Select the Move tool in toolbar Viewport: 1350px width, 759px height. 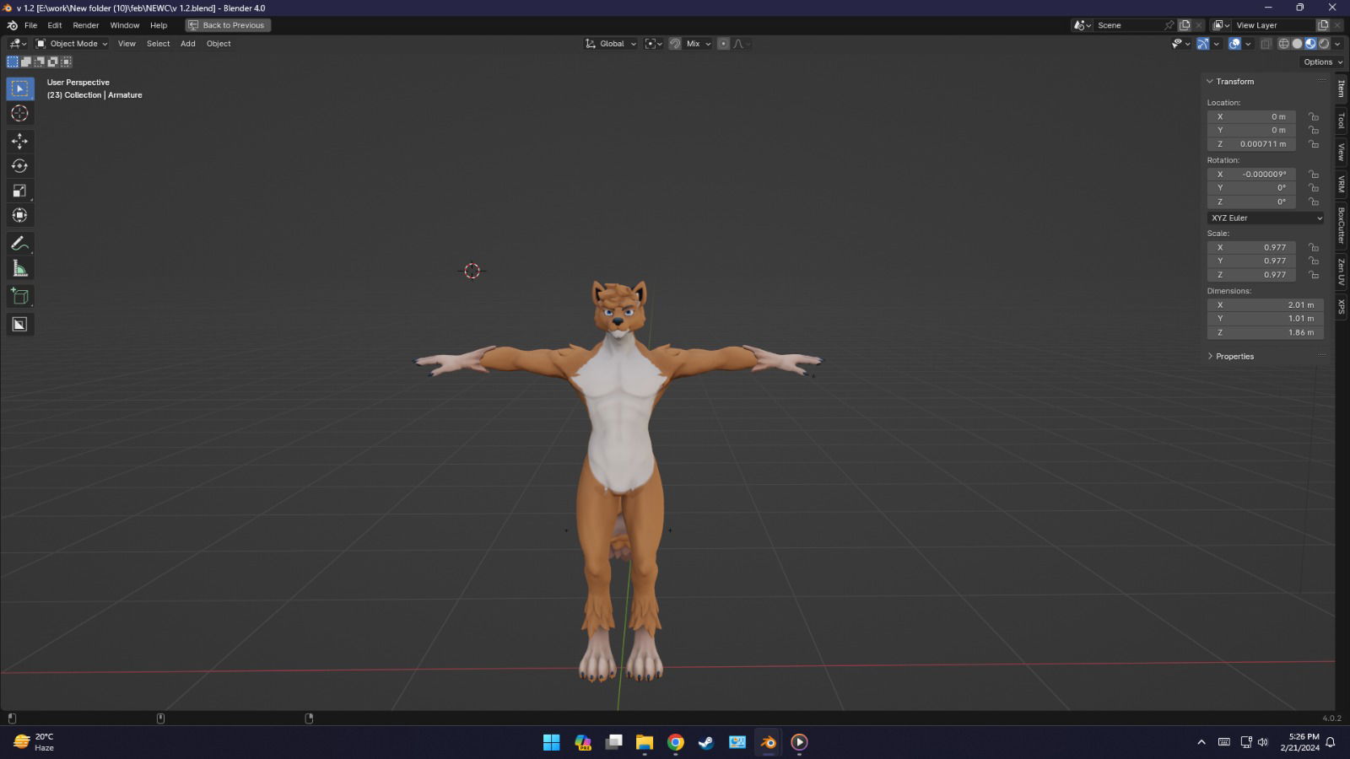point(19,141)
